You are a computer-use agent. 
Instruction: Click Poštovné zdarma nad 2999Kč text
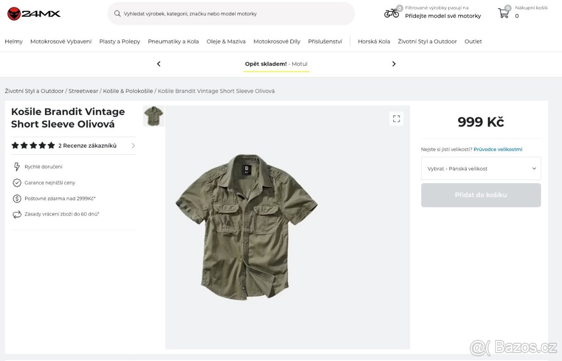coord(60,199)
